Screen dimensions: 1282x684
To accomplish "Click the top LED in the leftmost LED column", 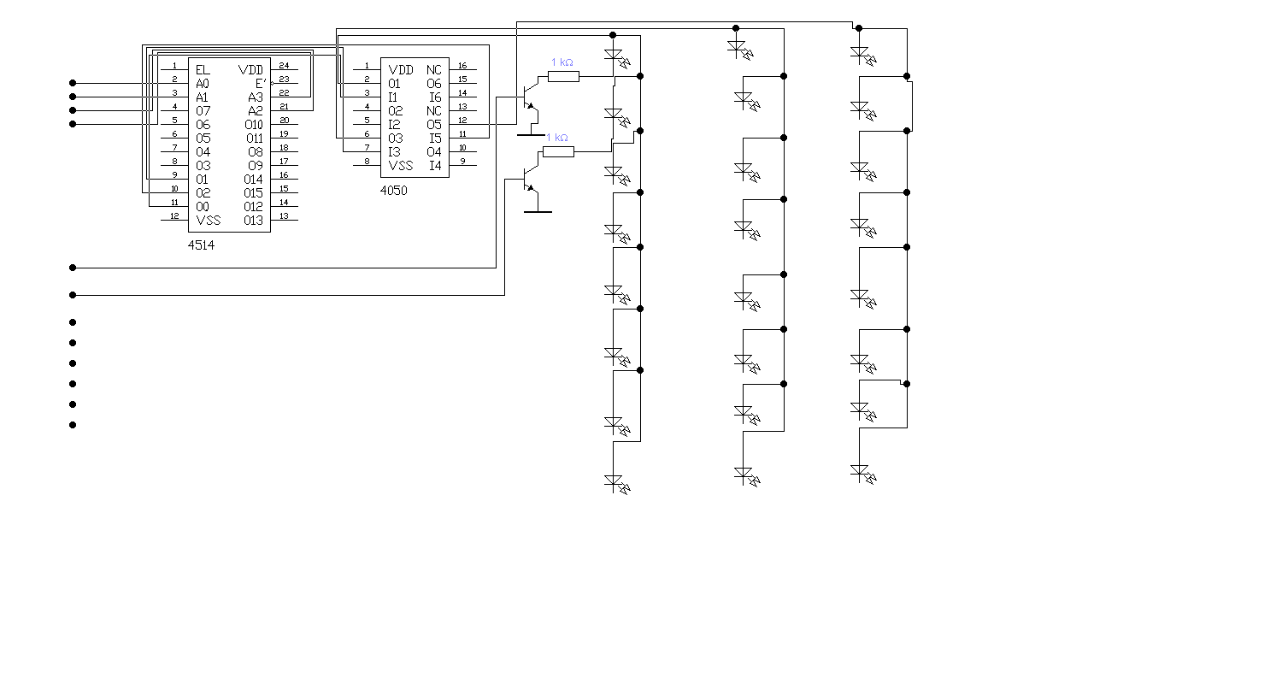I will tap(615, 56).
